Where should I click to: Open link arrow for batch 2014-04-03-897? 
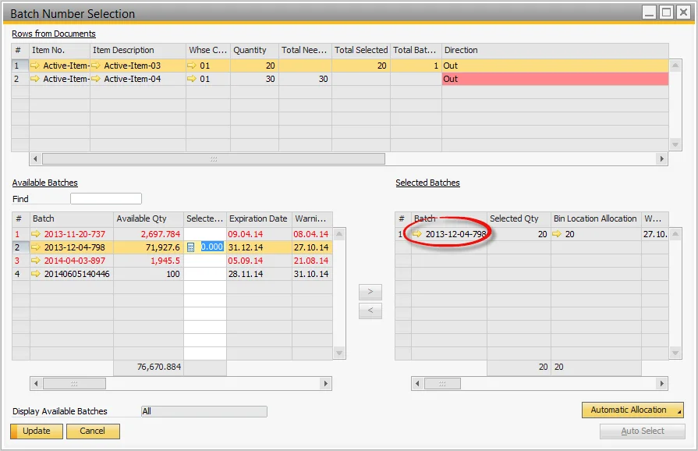click(36, 261)
